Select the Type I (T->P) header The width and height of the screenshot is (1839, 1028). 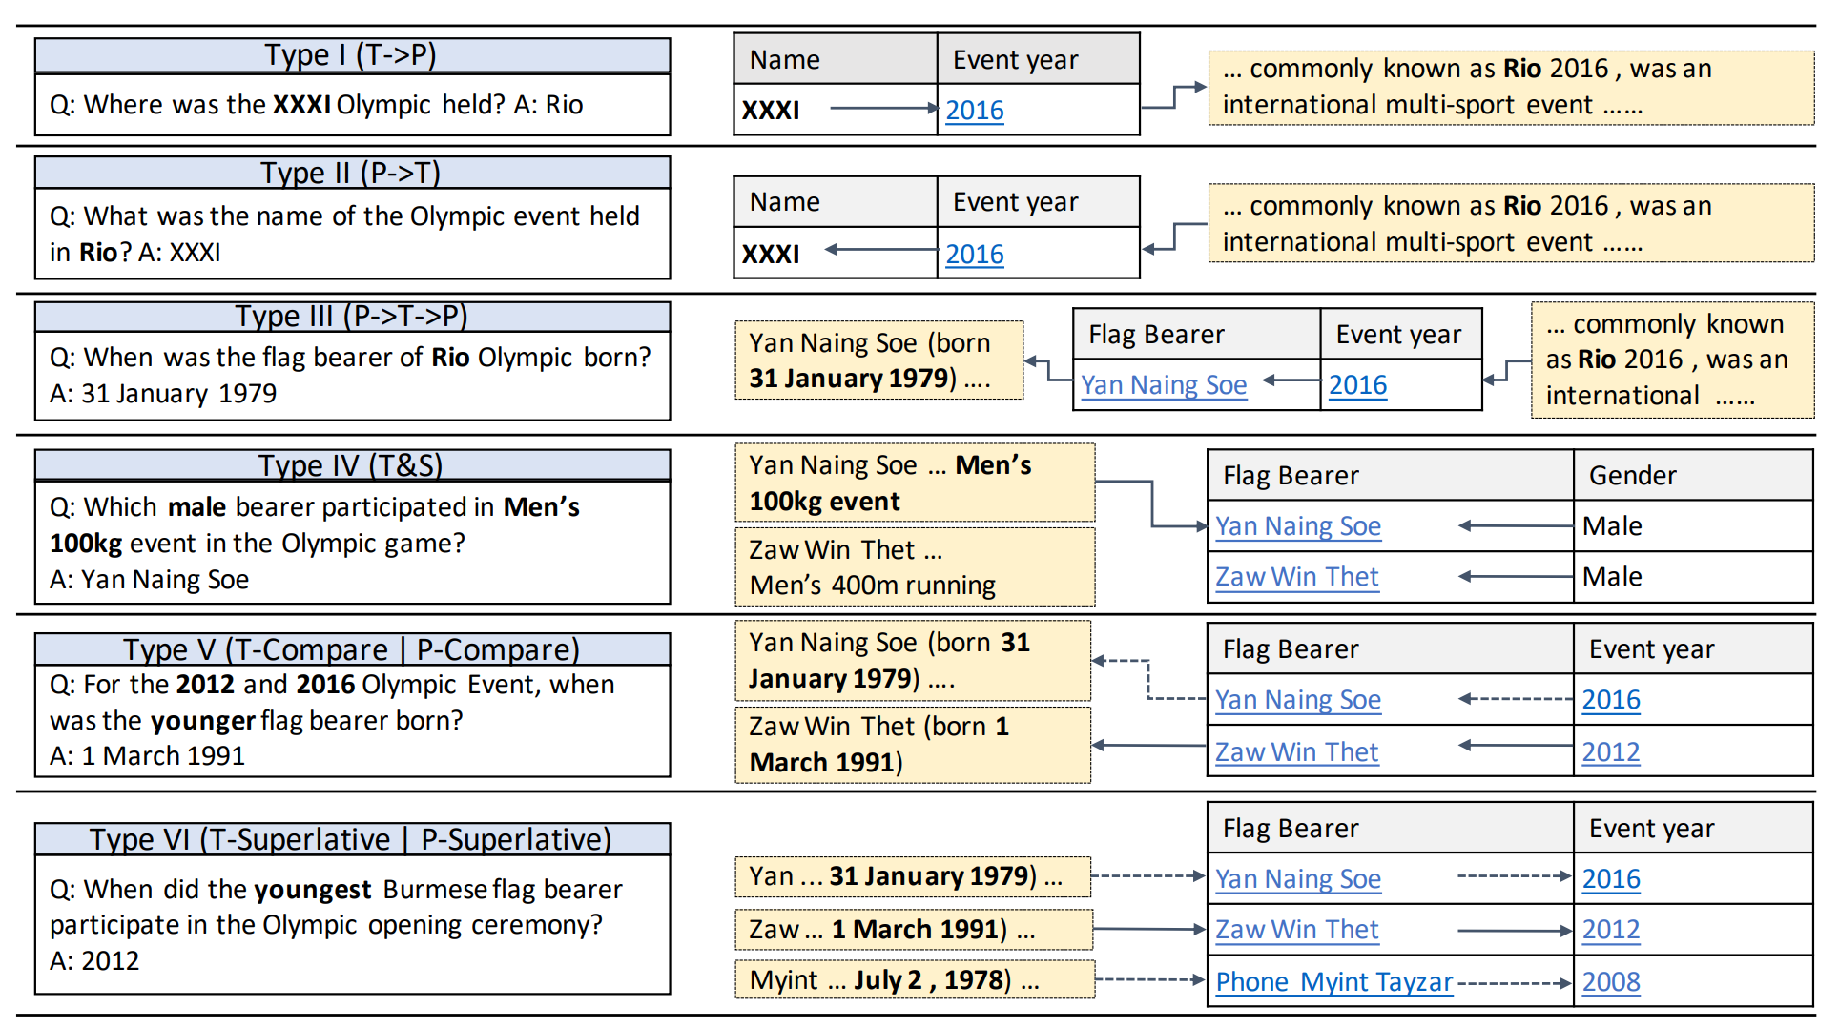point(351,55)
